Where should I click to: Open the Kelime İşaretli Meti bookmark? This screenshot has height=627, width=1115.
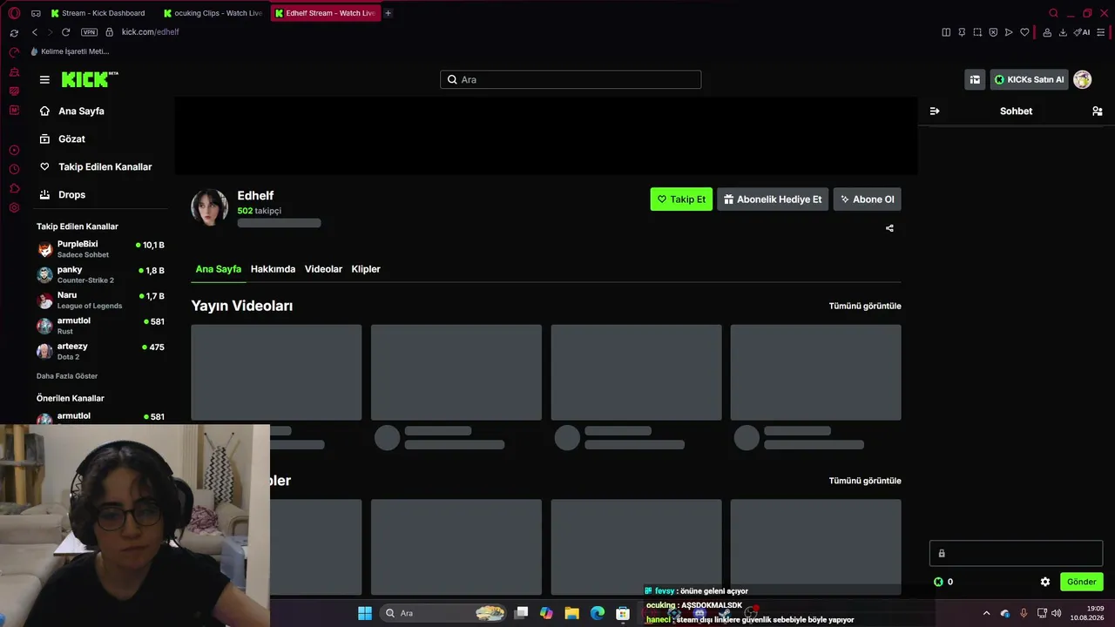tap(70, 51)
